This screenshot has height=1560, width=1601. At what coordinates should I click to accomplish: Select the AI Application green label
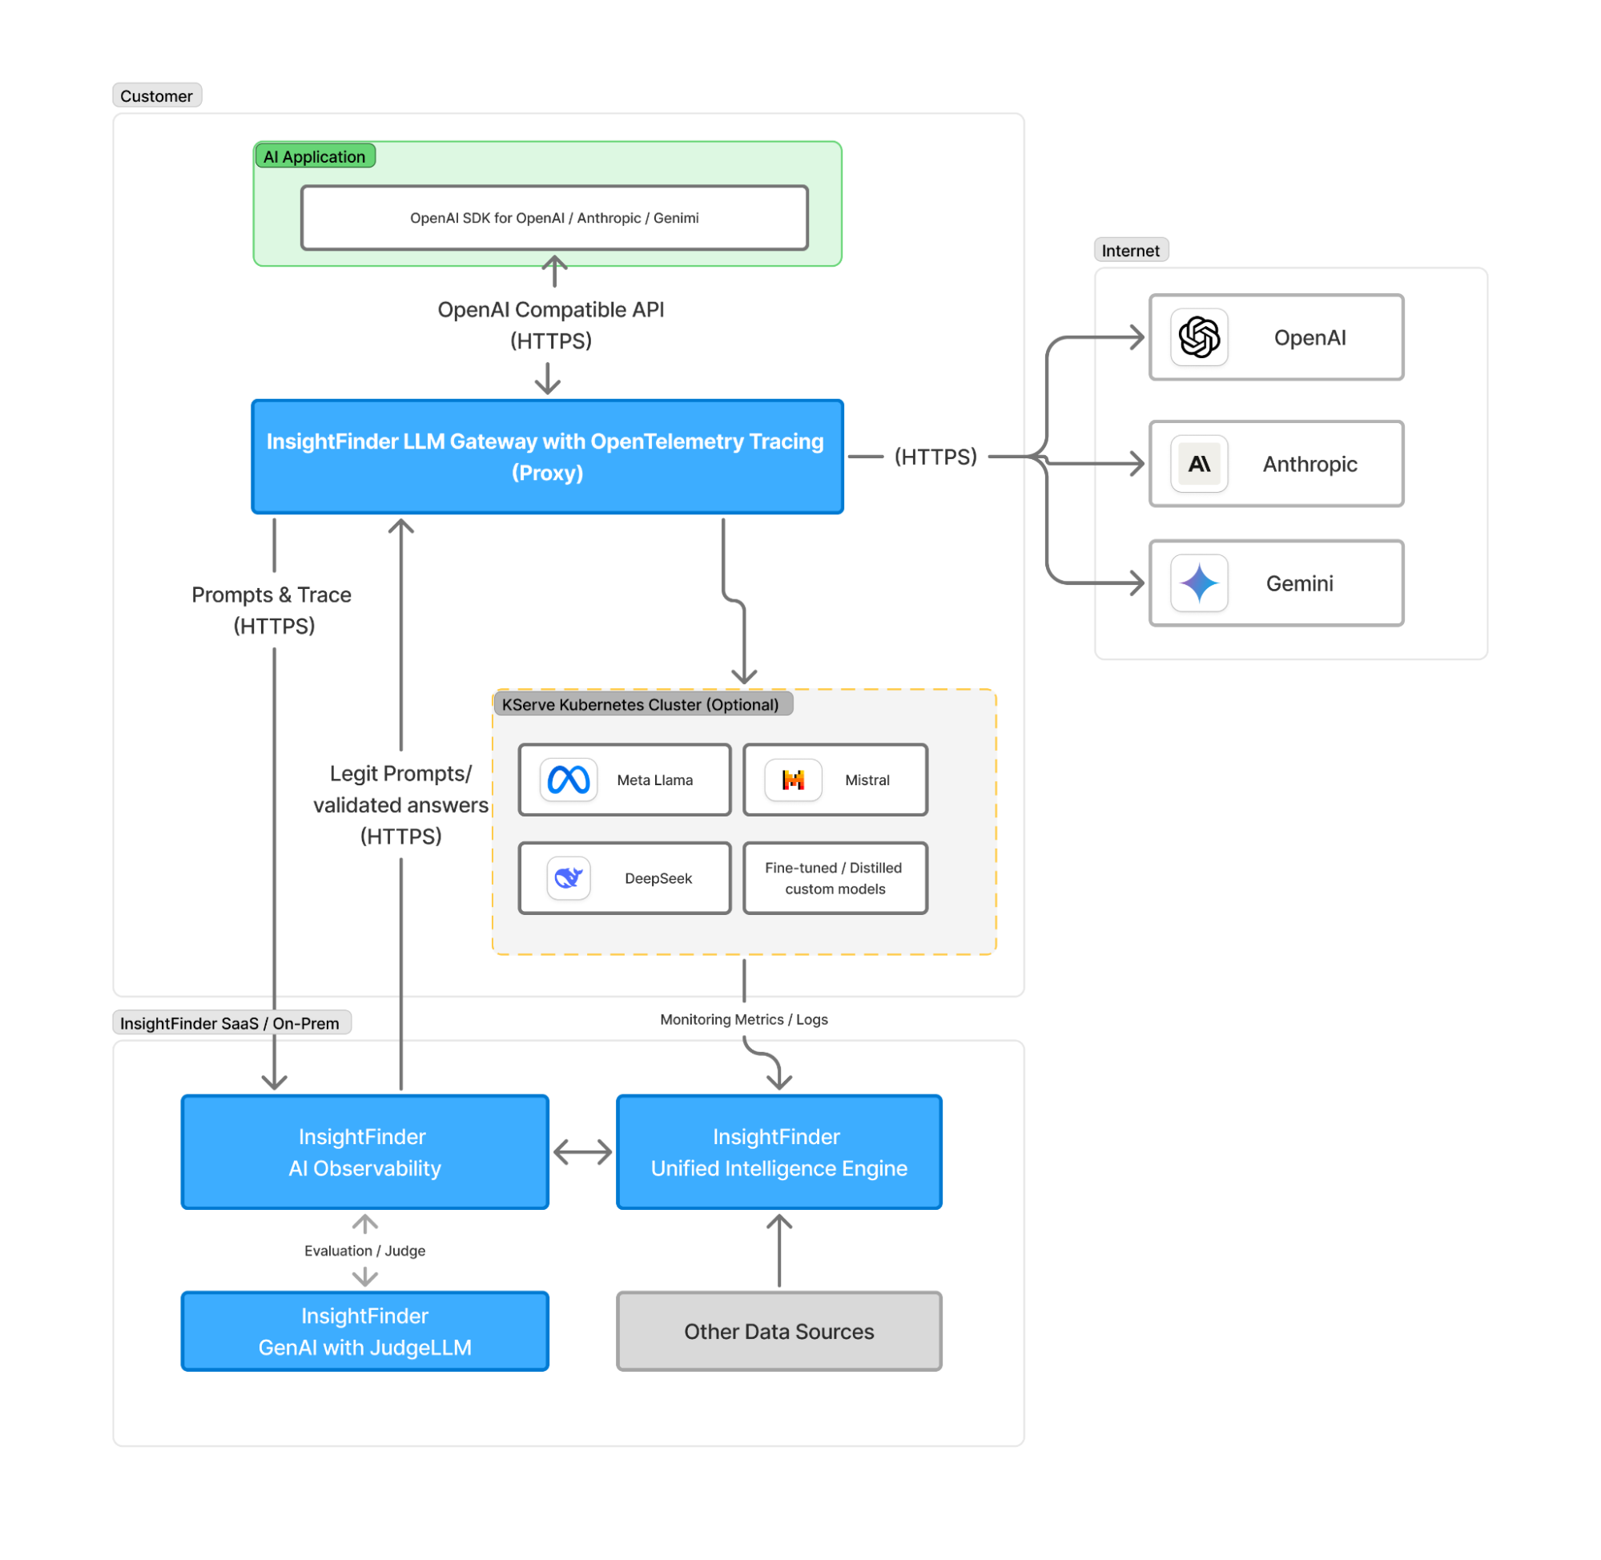pos(315,156)
